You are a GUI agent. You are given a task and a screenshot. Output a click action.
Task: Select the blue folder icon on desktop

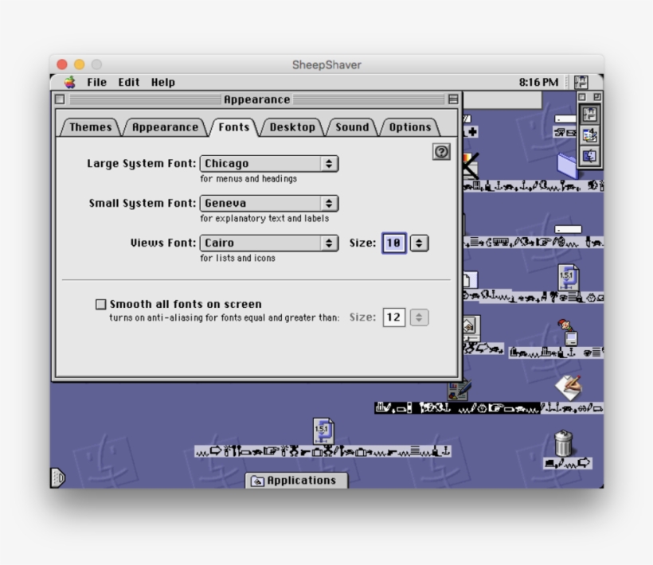[x=568, y=166]
